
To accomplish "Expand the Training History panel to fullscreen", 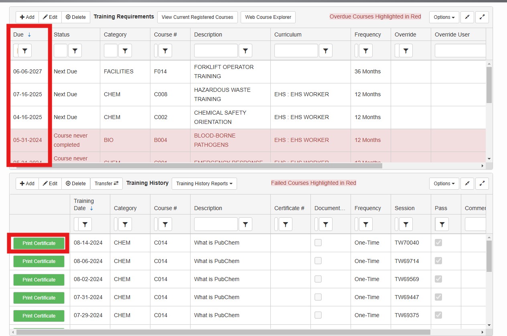I will pos(482,183).
